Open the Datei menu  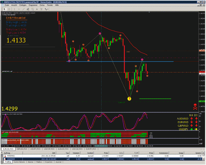point(7,5)
